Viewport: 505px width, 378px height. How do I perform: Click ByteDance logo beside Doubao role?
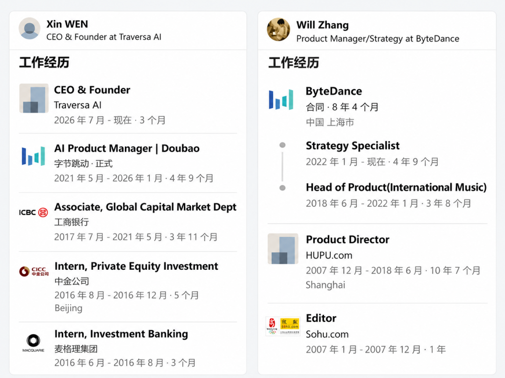click(34, 156)
